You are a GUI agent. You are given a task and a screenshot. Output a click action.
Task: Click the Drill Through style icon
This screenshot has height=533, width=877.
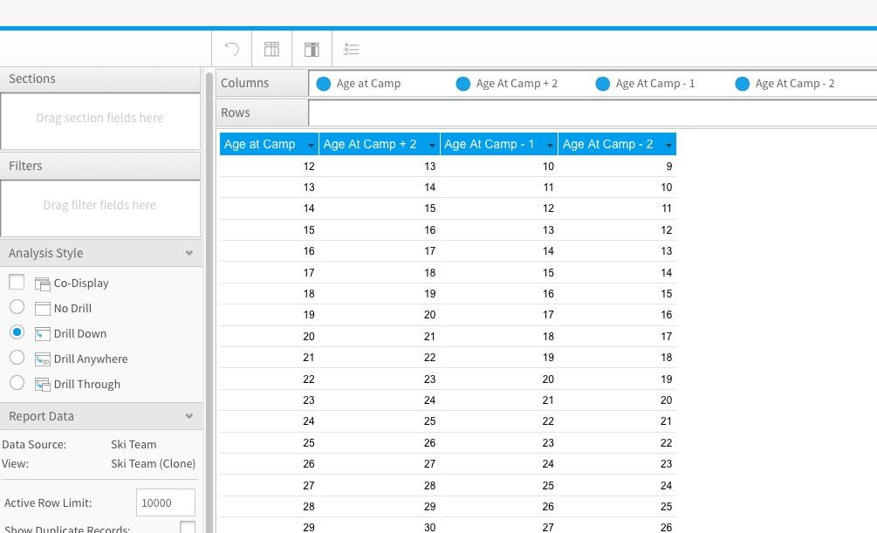point(43,384)
